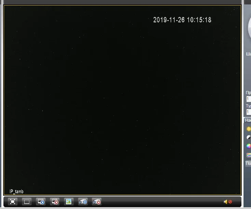
Task: Click the contrast half-circle icon
Action: click(249, 138)
